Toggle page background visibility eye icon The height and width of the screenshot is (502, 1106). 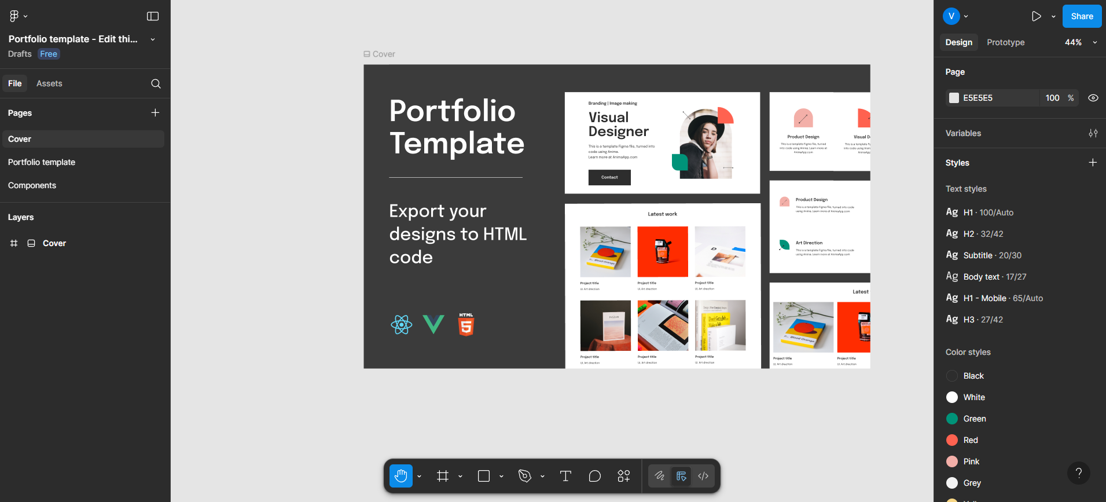coord(1093,98)
